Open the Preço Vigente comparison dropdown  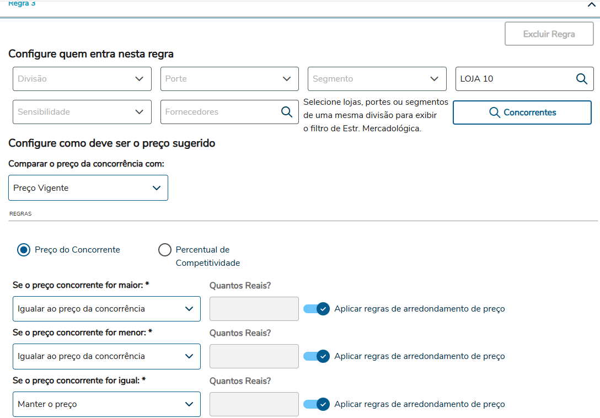pos(88,188)
